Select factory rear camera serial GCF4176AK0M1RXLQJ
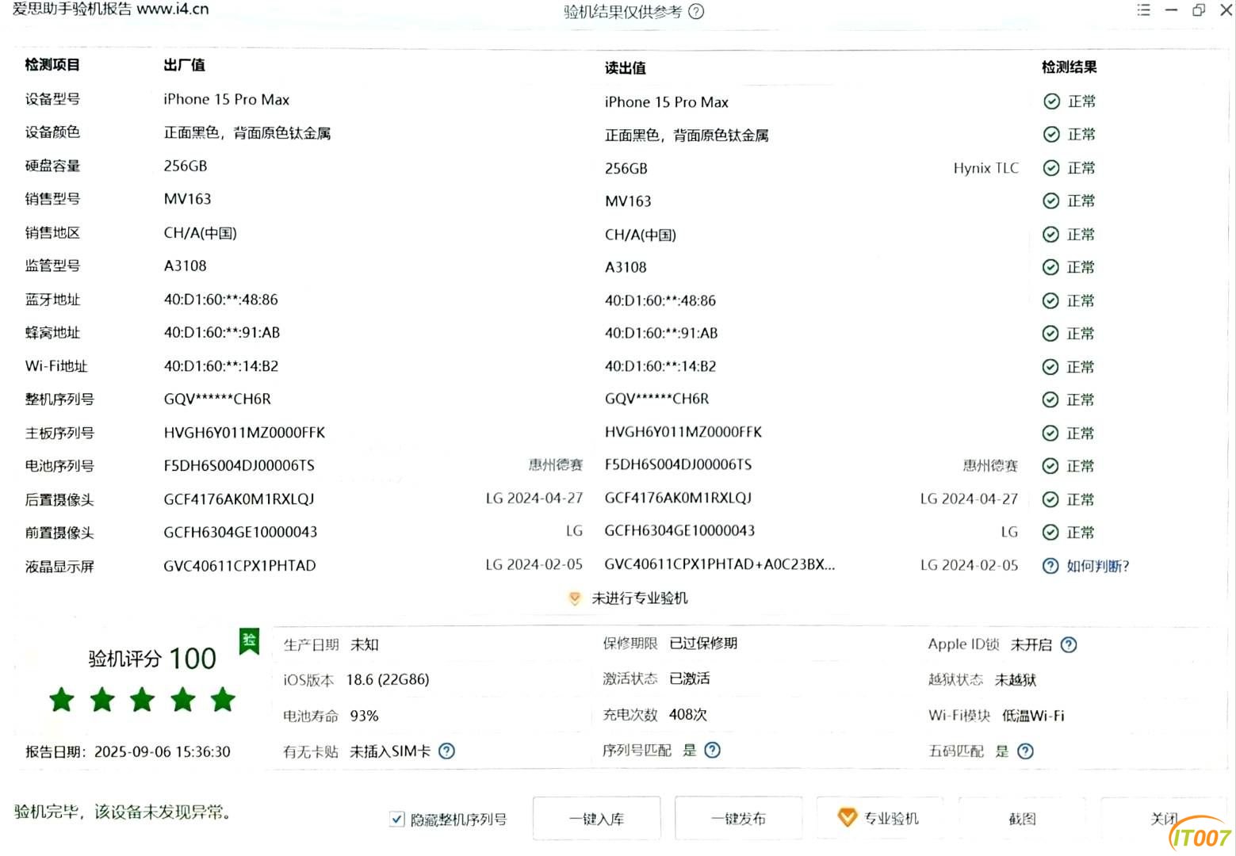 [239, 499]
